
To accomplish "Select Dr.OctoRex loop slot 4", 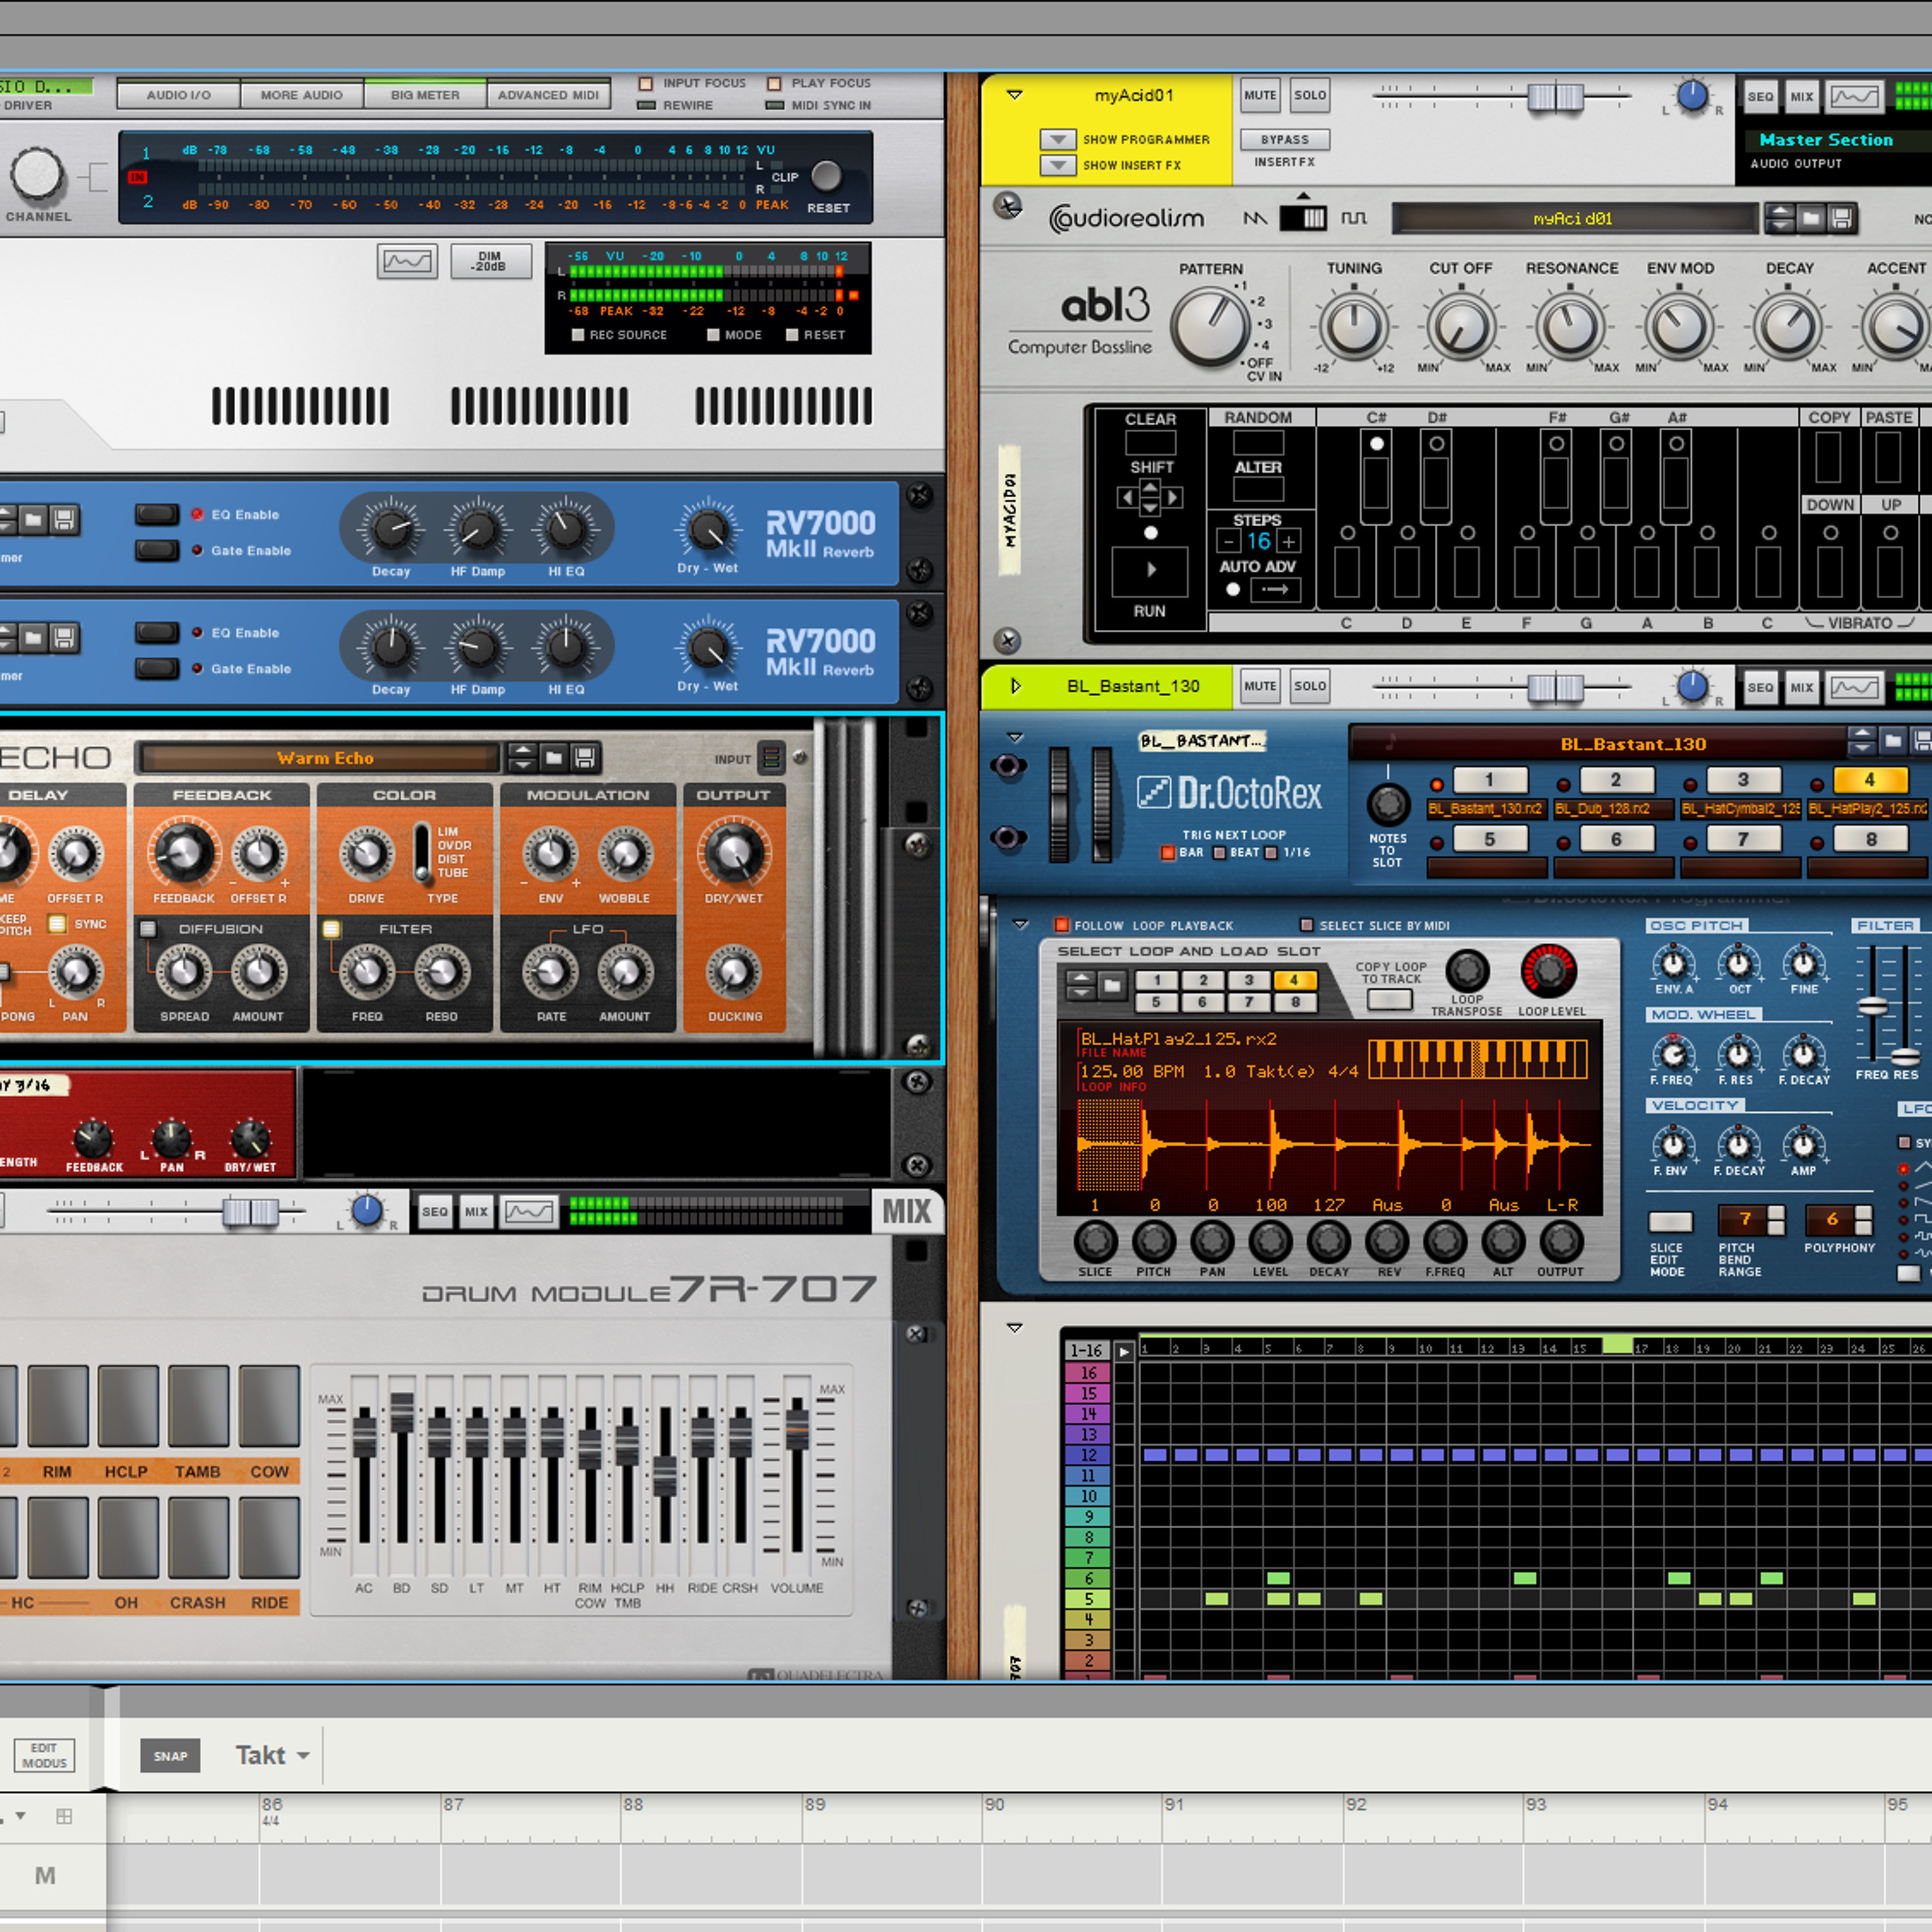I will point(1869,780).
